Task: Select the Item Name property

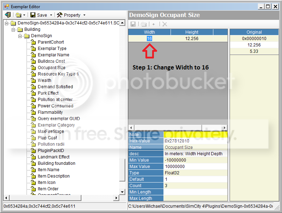Action: pyautogui.click(x=48, y=170)
